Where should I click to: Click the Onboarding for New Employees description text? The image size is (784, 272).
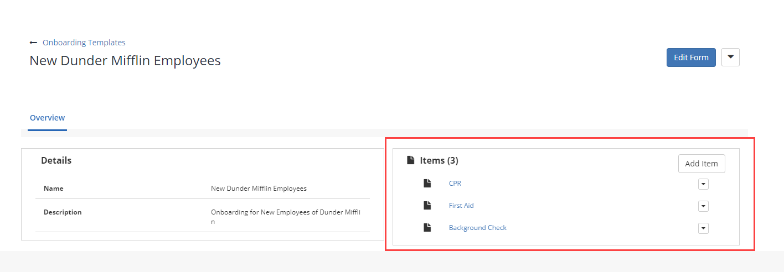(x=286, y=217)
